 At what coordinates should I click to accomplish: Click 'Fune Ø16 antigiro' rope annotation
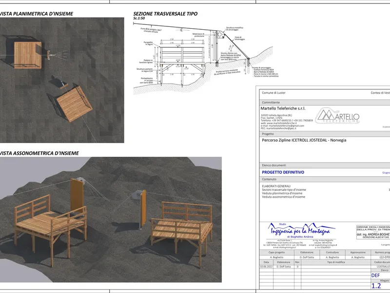click(x=151, y=30)
